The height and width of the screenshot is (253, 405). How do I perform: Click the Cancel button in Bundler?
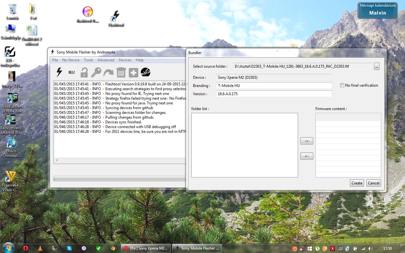tap(374, 183)
